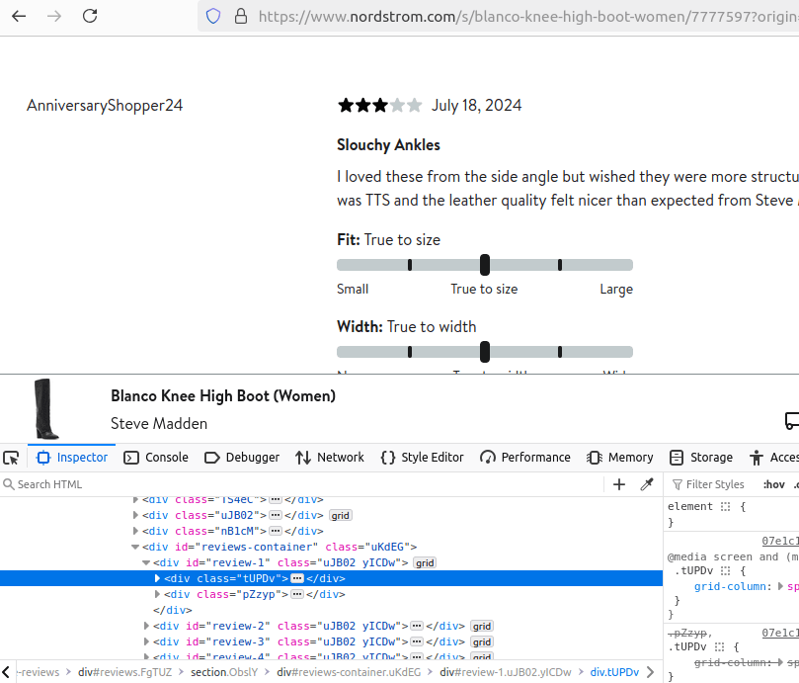This screenshot has width=799, height=683.
Task: Switch to the Memory tab
Action: 619,458
